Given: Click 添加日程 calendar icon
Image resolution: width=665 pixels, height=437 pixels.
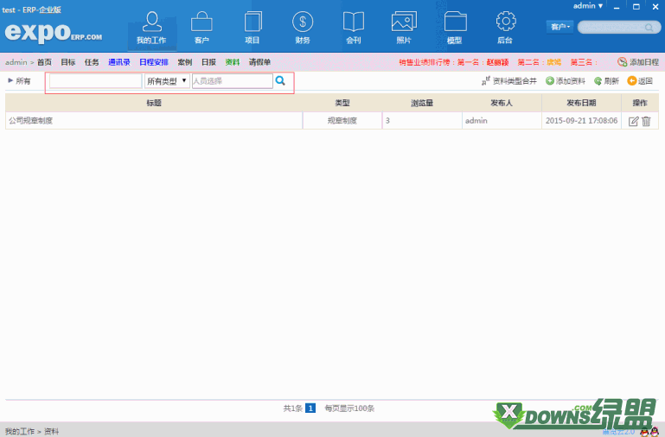Looking at the screenshot, I should pyautogui.click(x=622, y=62).
